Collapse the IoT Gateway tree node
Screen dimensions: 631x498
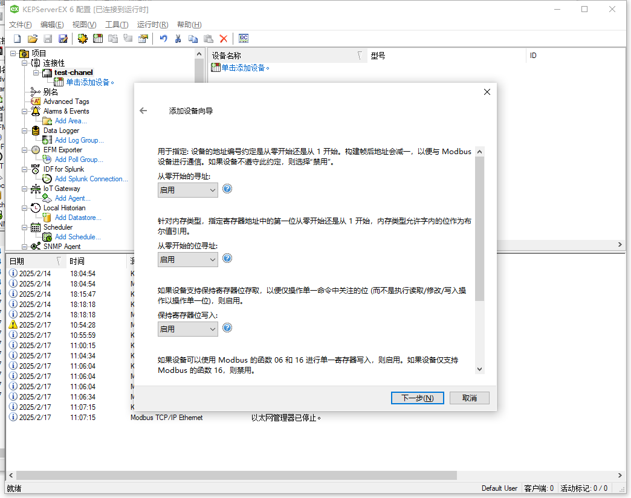(x=25, y=189)
